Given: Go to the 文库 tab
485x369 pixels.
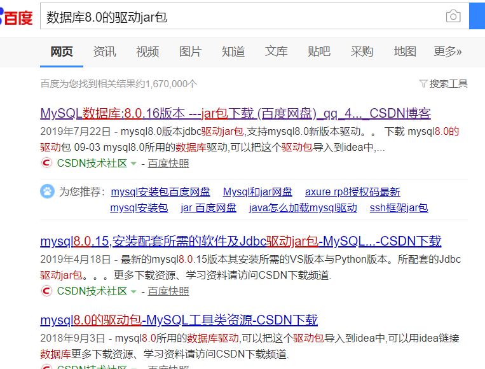Looking at the screenshot, I should click(277, 52).
